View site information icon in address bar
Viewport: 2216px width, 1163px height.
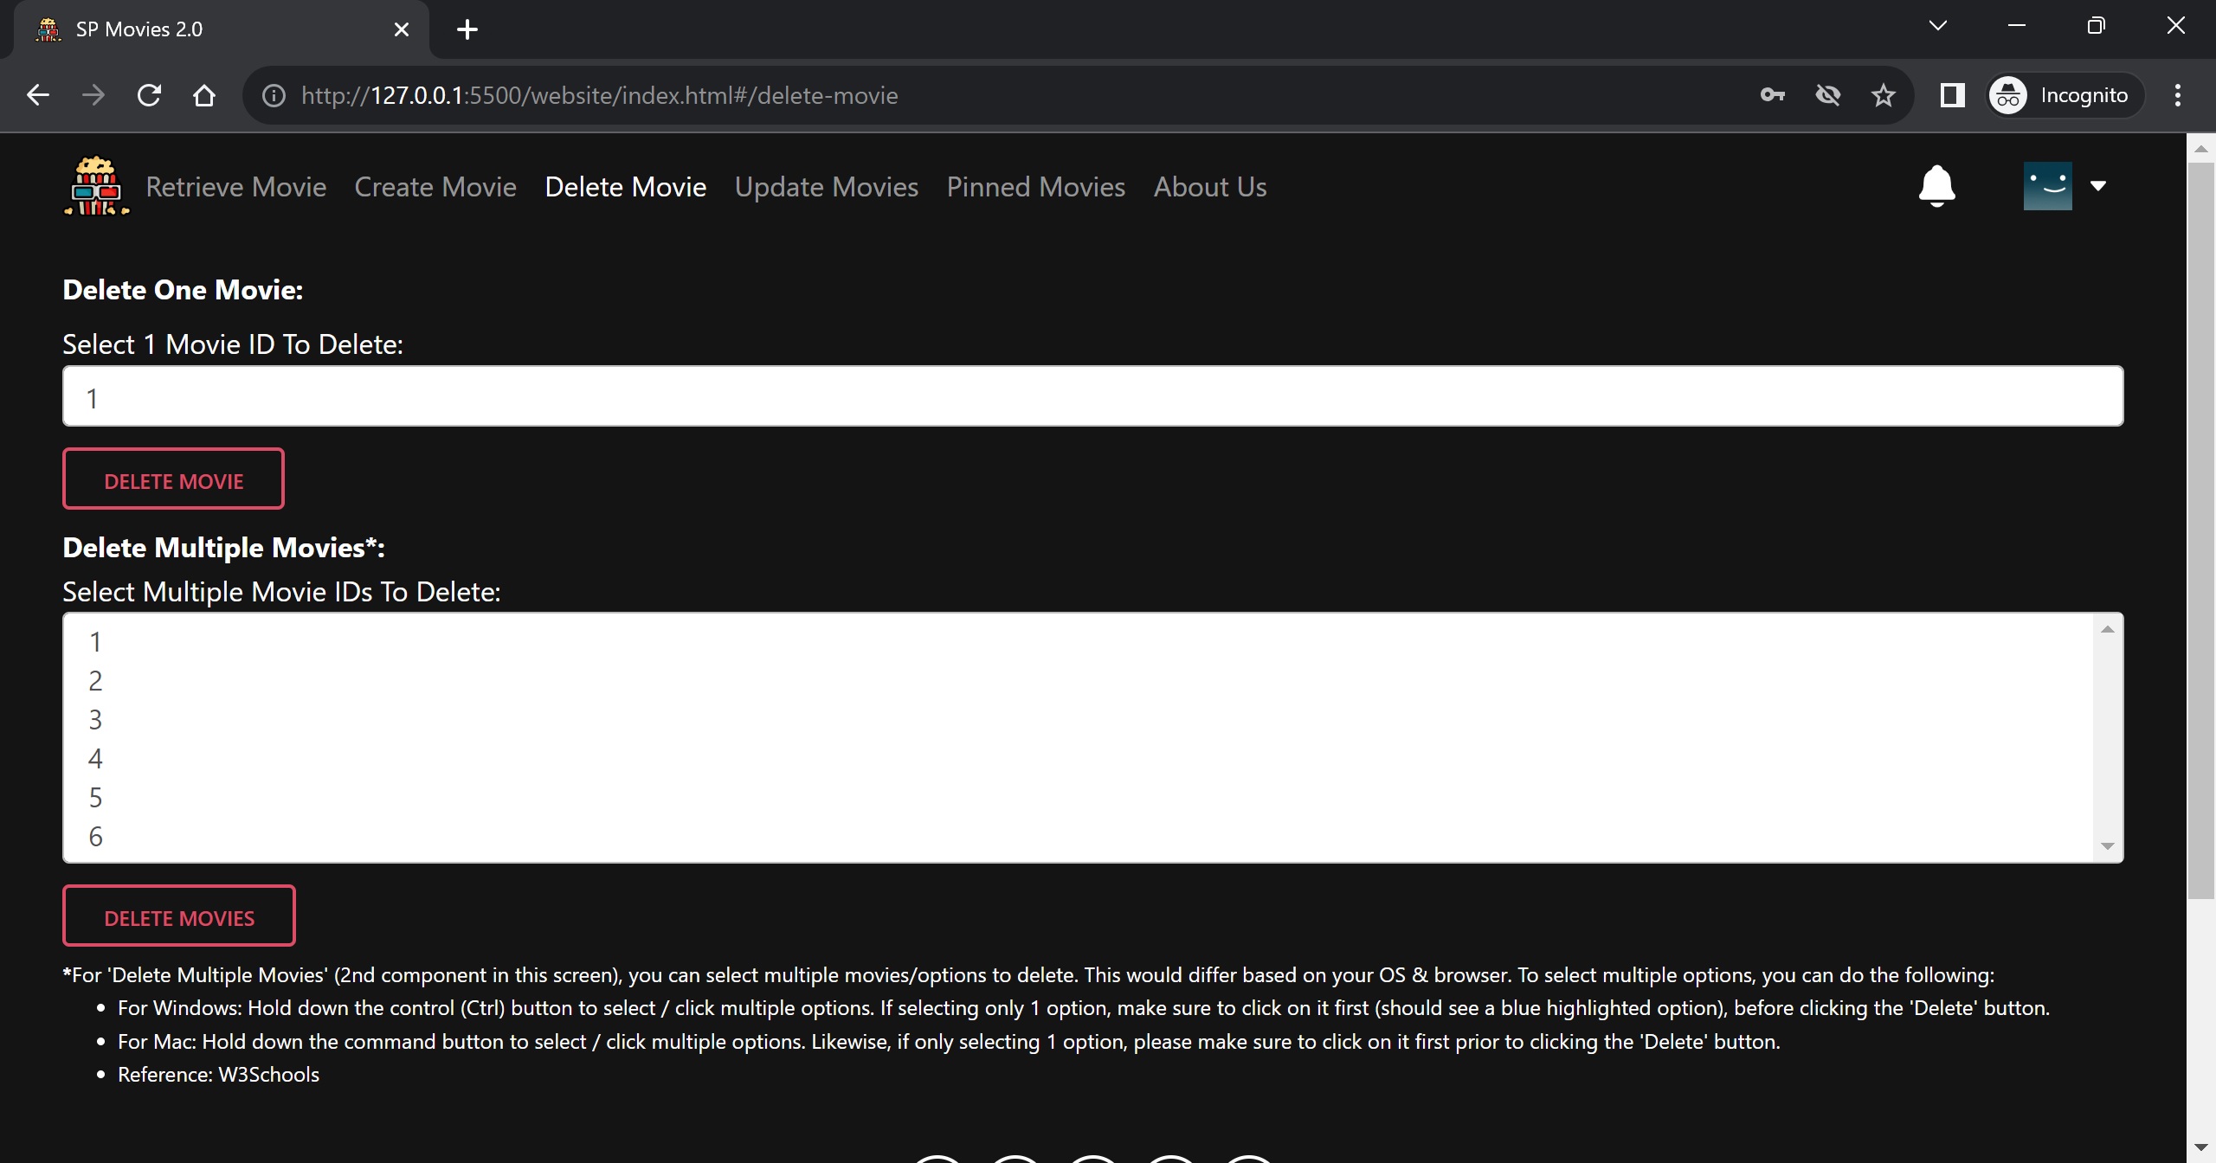tap(274, 95)
